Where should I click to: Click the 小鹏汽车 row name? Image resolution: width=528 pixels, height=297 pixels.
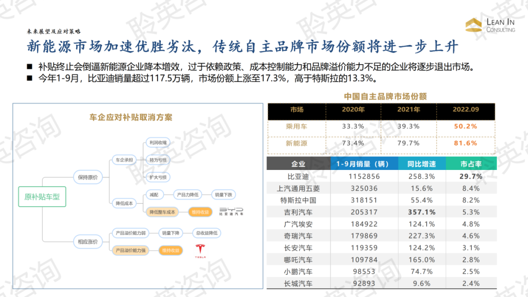(x=298, y=272)
